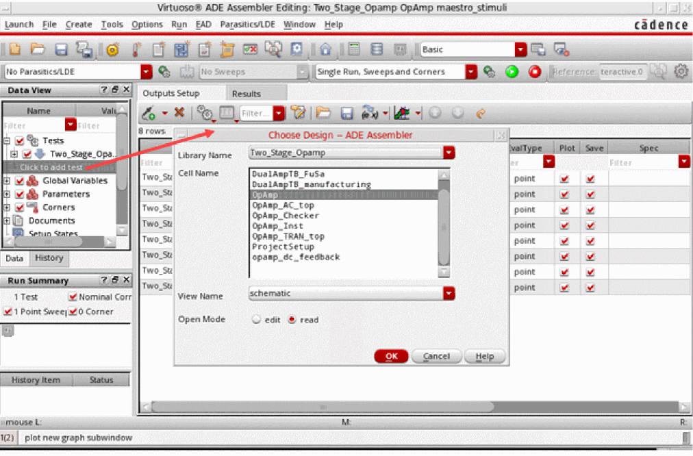Expand the Parameters tree node

click(7, 194)
